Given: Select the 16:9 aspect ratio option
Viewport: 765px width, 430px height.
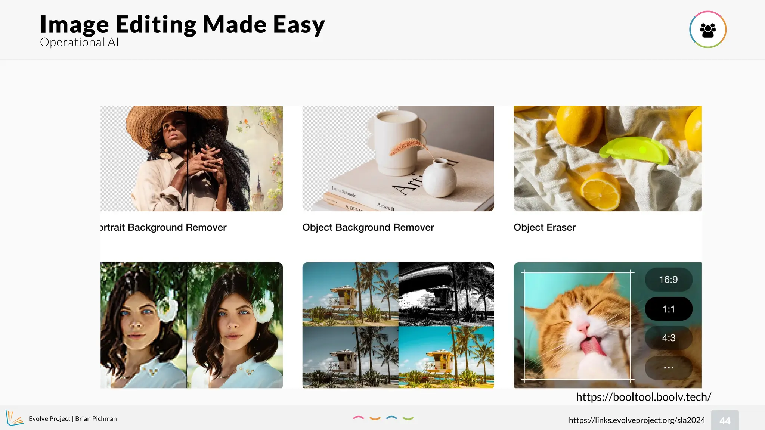Looking at the screenshot, I should tap(668, 280).
